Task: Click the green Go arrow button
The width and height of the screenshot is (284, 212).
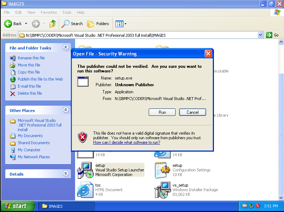Action: tap(269, 35)
